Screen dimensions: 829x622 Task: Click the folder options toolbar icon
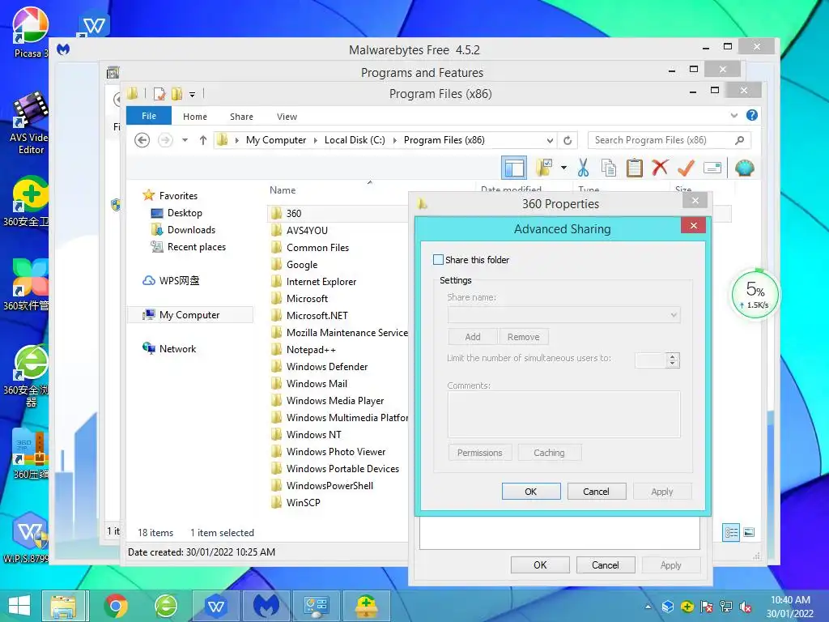tap(544, 168)
